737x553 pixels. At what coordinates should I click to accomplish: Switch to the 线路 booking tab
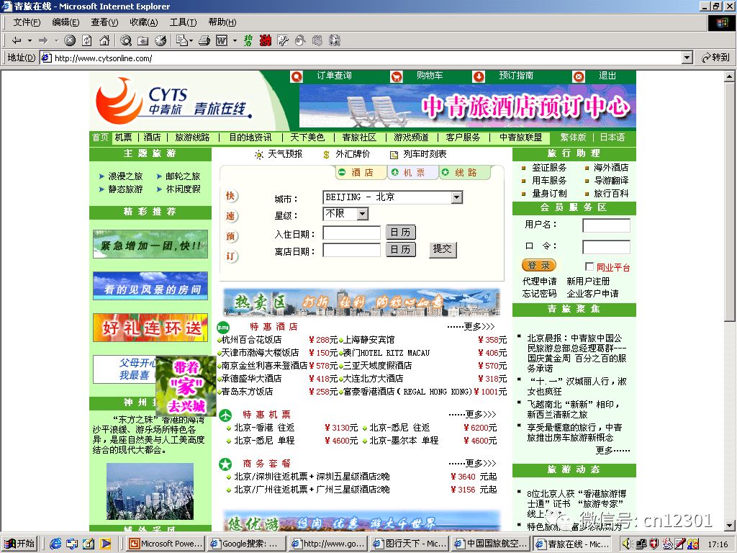tap(464, 173)
